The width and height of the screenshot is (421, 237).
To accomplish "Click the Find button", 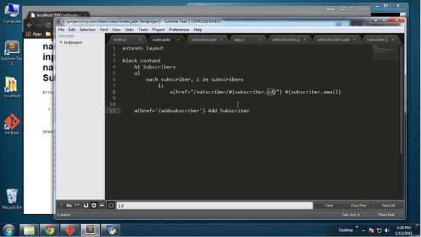I will tap(329, 205).
